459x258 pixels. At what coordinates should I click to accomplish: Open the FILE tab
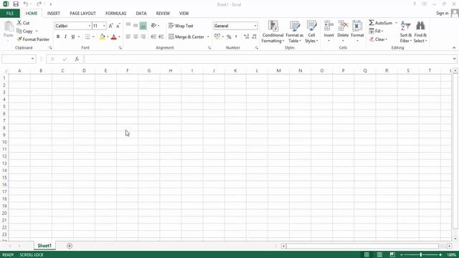click(x=10, y=13)
